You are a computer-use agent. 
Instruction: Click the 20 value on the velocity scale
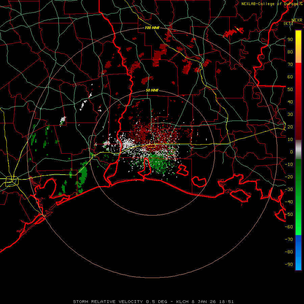click(290, 127)
